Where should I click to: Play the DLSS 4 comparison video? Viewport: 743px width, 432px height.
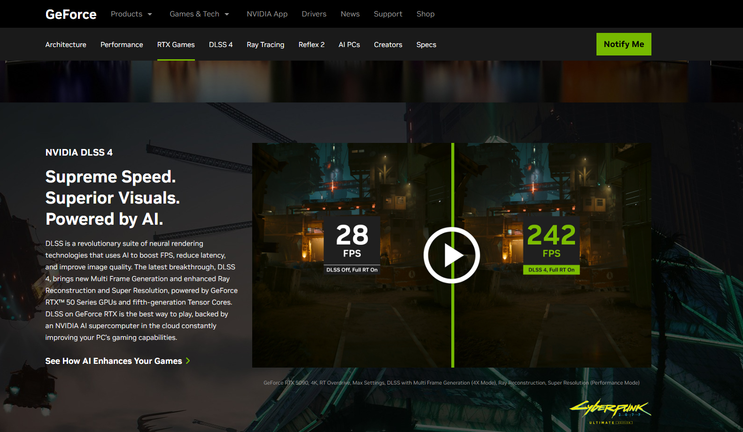[452, 255]
